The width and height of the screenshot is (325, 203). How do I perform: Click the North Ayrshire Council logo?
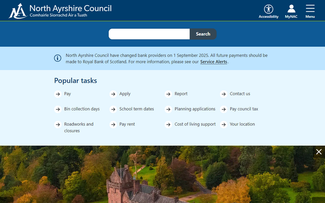click(60, 11)
